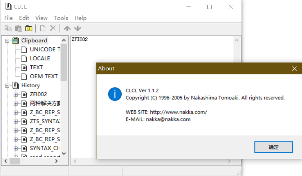Collapse the Clipboard tree node
Image resolution: width=302 pixels, height=176 pixels.
click(7, 41)
